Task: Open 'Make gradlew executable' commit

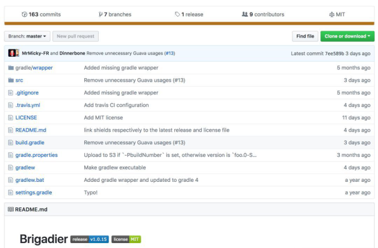Action: point(115,167)
